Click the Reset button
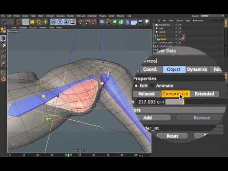The width and height of the screenshot is (228, 171). [172, 136]
